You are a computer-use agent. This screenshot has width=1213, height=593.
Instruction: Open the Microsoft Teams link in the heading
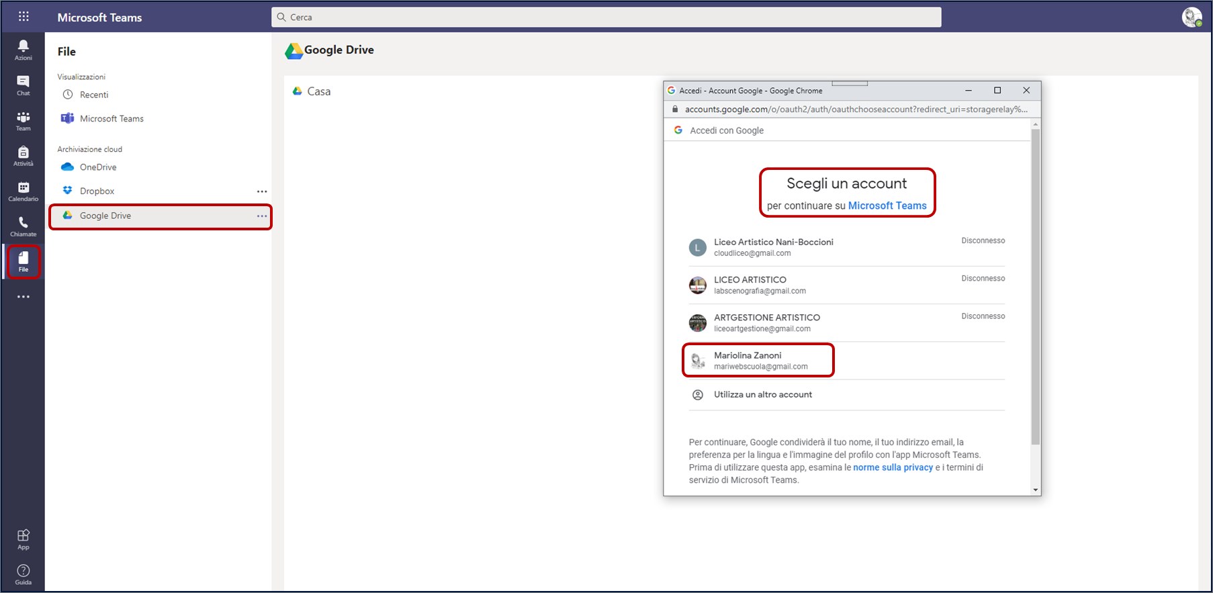tap(887, 206)
